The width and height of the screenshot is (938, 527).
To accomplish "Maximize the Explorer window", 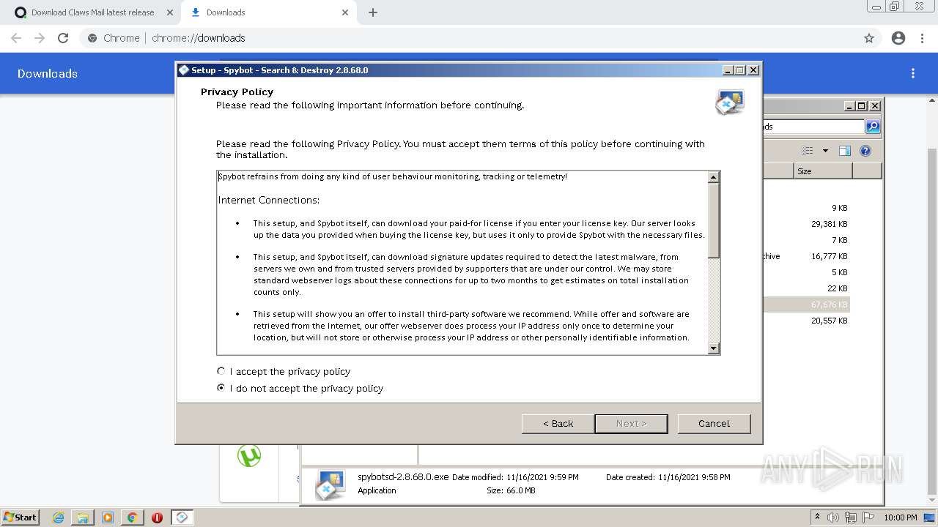I will tap(862, 106).
